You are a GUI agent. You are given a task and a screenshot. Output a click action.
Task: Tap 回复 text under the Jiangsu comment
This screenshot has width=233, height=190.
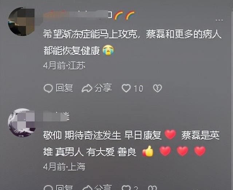point(64,88)
